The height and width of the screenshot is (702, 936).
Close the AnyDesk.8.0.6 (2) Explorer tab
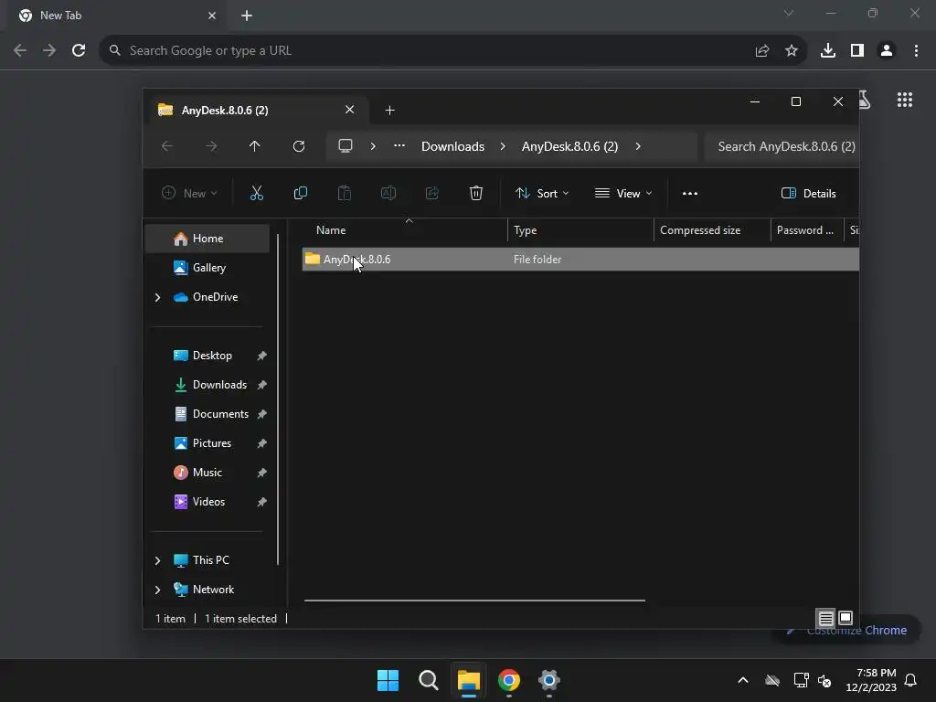[x=350, y=110]
